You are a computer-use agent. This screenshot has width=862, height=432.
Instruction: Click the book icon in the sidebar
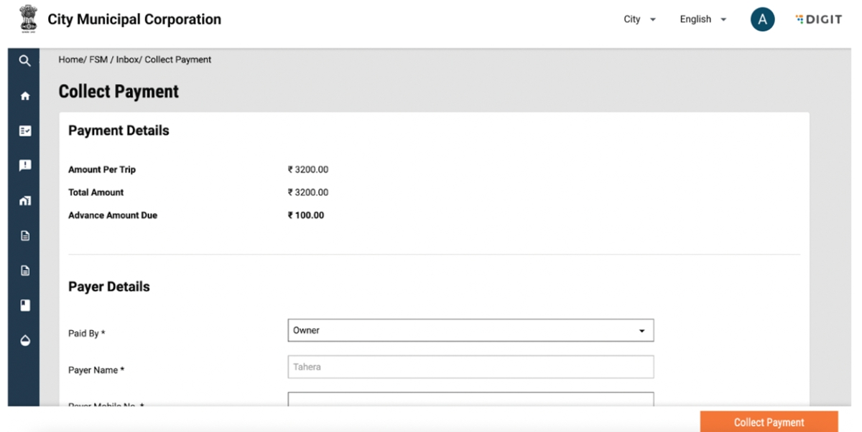click(25, 305)
